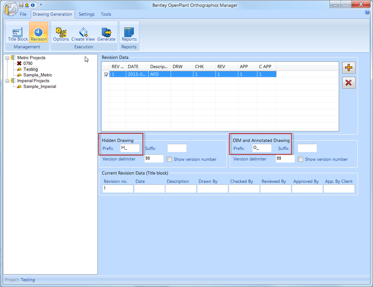The image size is (373, 287).
Task: Enable Show version number for DIM and Annotated Drawing
Action: click(300, 159)
